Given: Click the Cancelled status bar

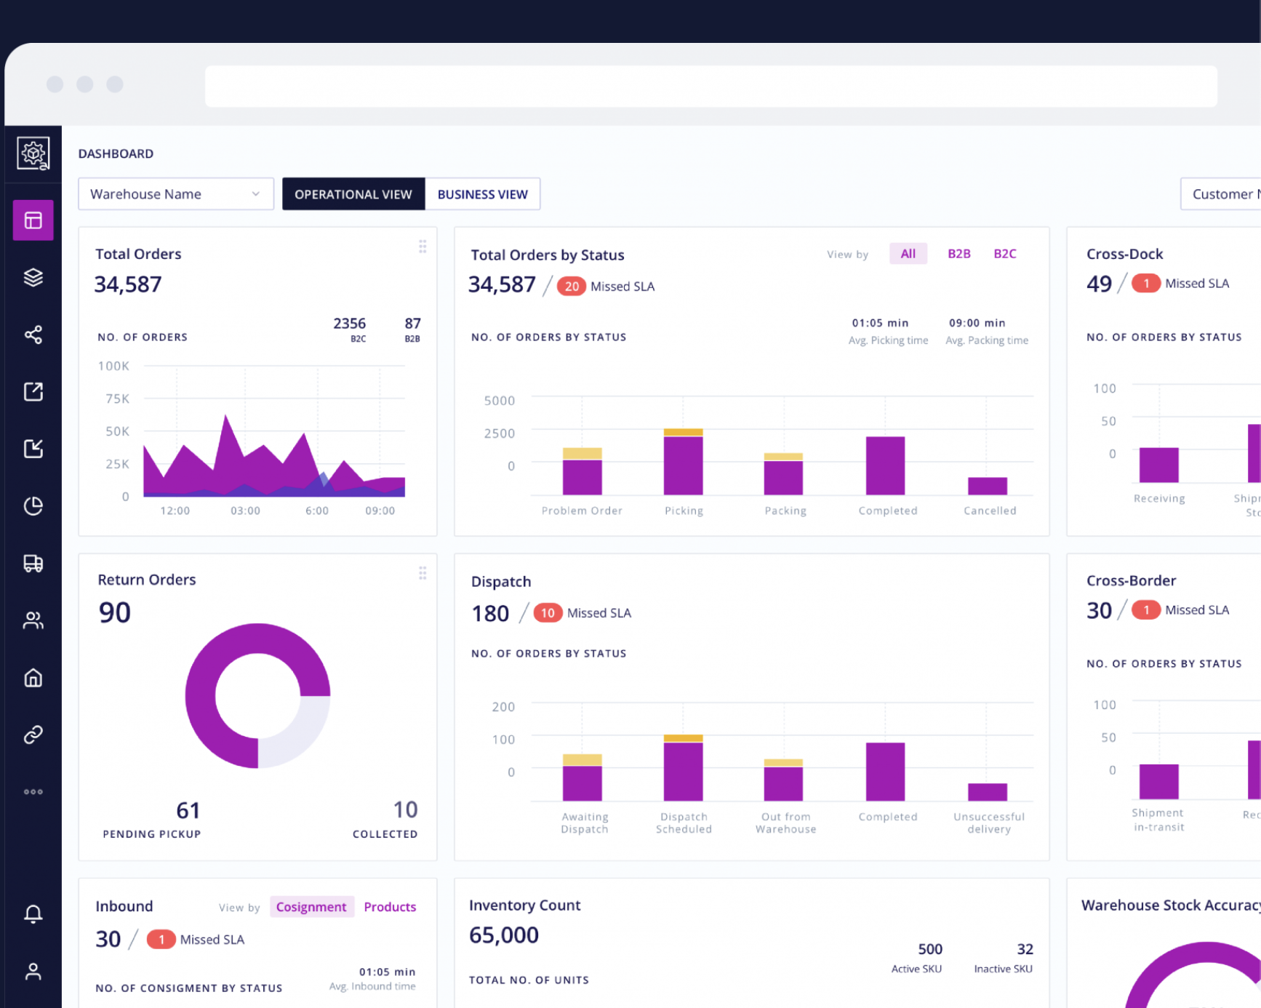Looking at the screenshot, I should pyautogui.click(x=988, y=486).
